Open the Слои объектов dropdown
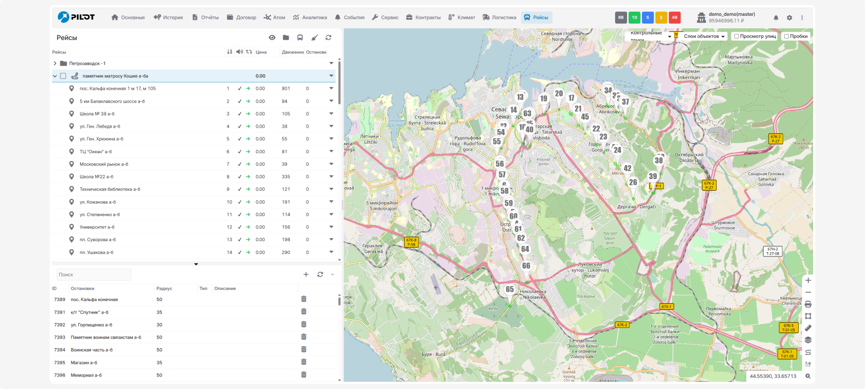 (704, 36)
